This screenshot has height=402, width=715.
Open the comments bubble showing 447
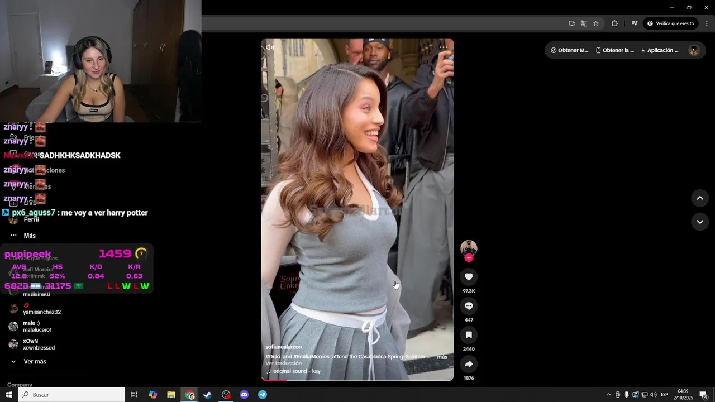coord(469,306)
